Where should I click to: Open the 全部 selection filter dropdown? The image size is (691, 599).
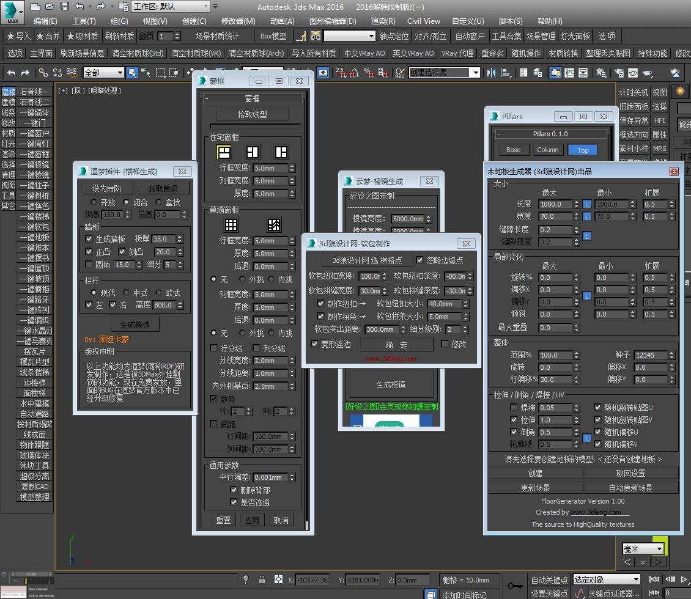pos(103,73)
